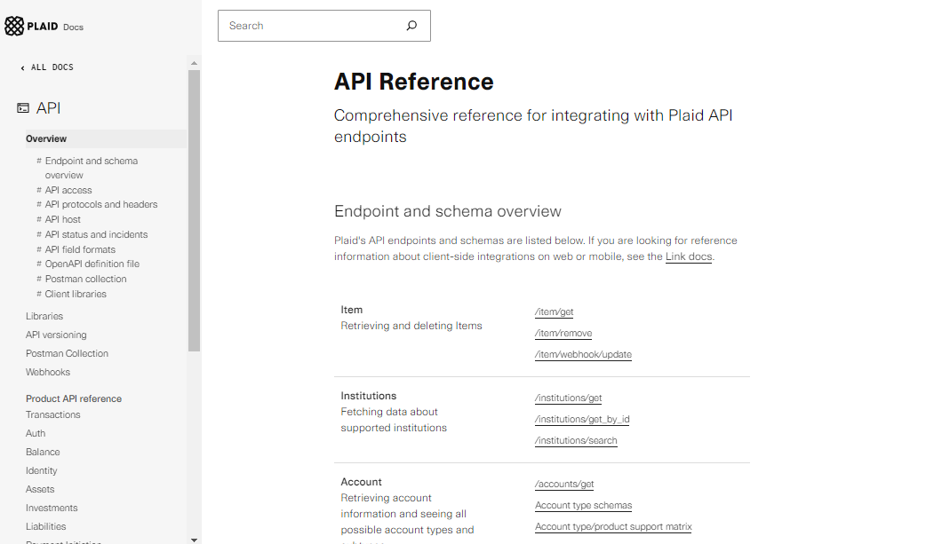The image size is (950, 544).
Task: Click the search magnifier icon
Action: click(411, 26)
